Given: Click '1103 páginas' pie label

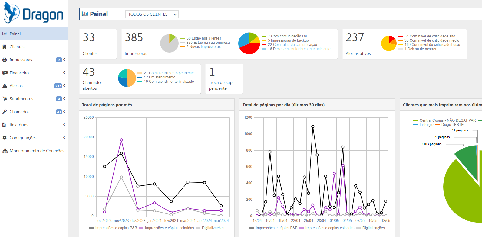Looking at the screenshot, I should [x=432, y=144].
